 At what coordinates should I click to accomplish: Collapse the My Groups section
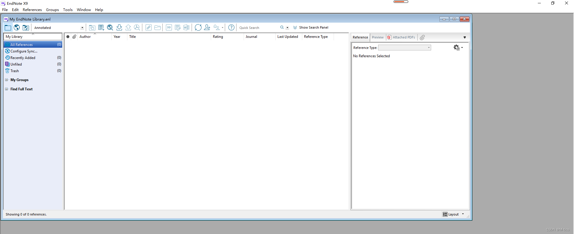7,80
